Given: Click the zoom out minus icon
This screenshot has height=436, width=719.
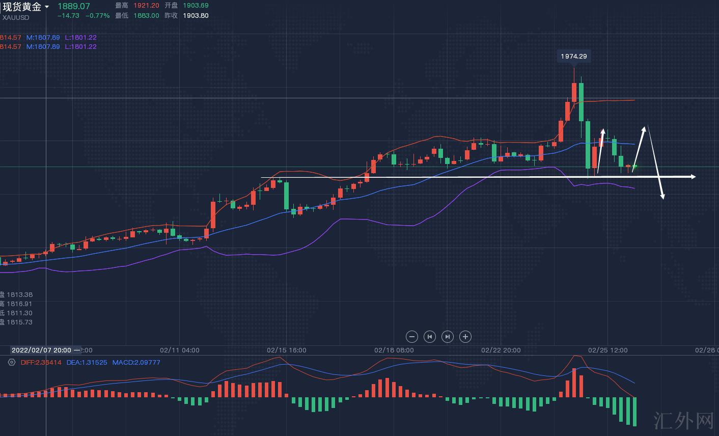Looking at the screenshot, I should (x=412, y=337).
